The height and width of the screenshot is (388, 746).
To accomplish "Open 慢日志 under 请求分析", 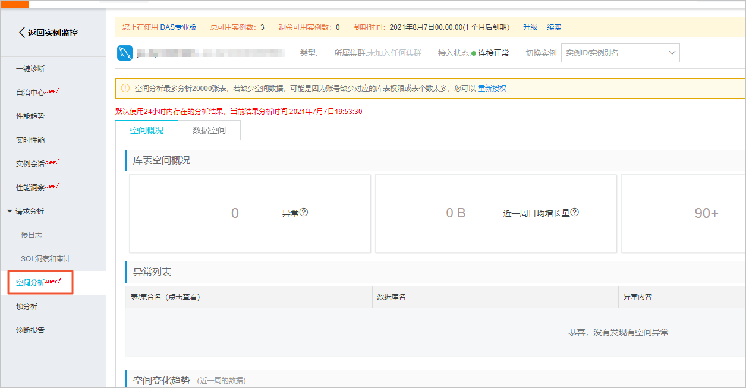I will tap(32, 235).
